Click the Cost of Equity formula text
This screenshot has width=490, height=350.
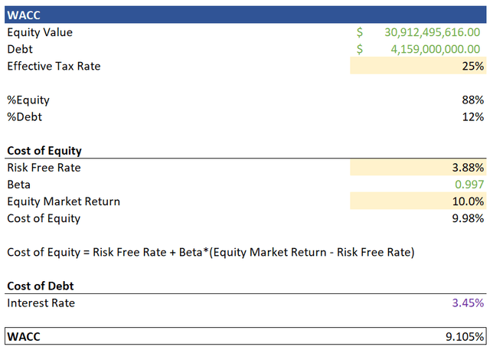point(211,252)
